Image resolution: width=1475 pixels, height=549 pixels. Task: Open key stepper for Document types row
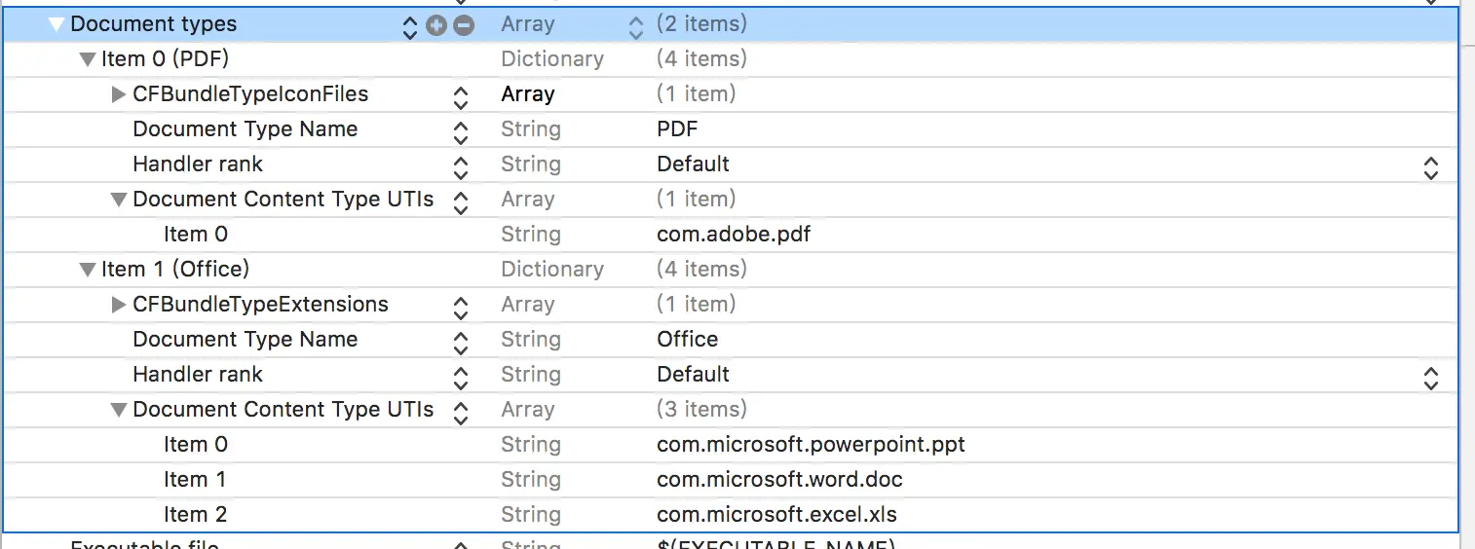410,26
